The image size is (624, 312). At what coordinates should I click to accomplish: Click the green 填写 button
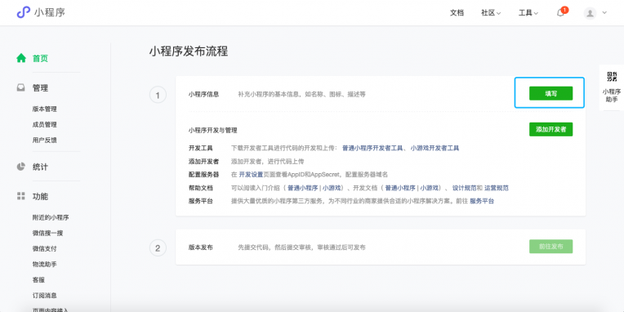[x=550, y=94]
